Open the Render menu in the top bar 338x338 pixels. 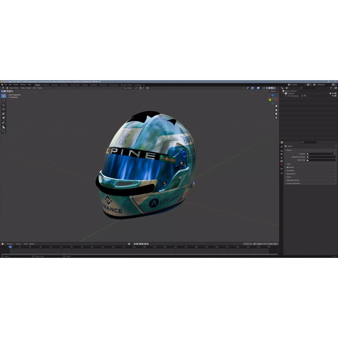click(x=17, y=85)
